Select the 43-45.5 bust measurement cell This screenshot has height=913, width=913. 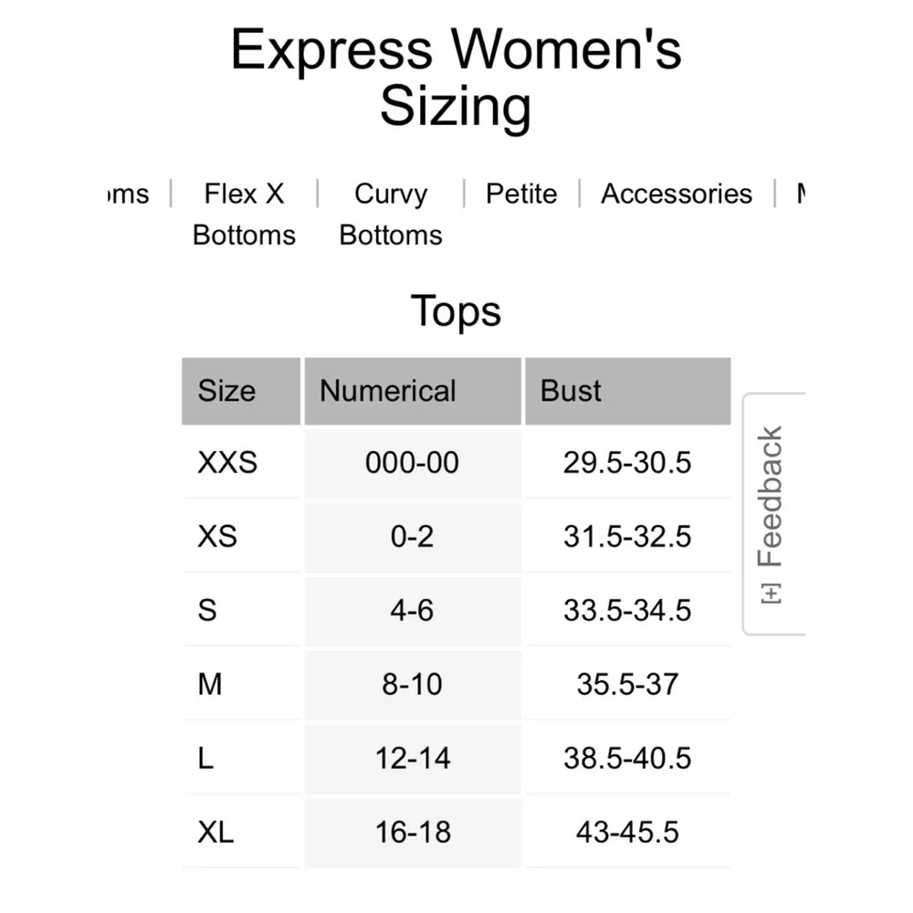[x=627, y=832]
